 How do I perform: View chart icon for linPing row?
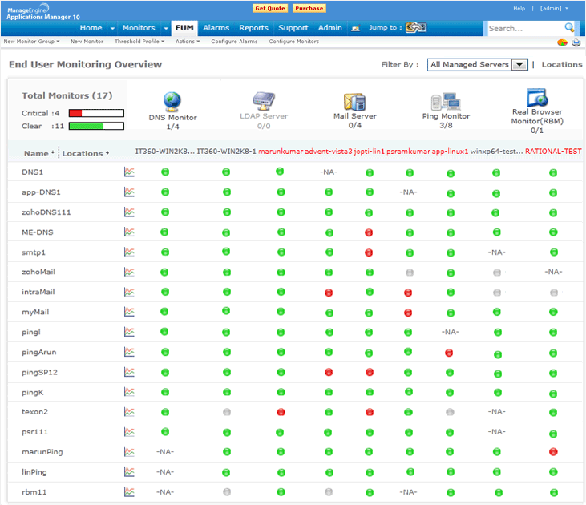tap(129, 472)
